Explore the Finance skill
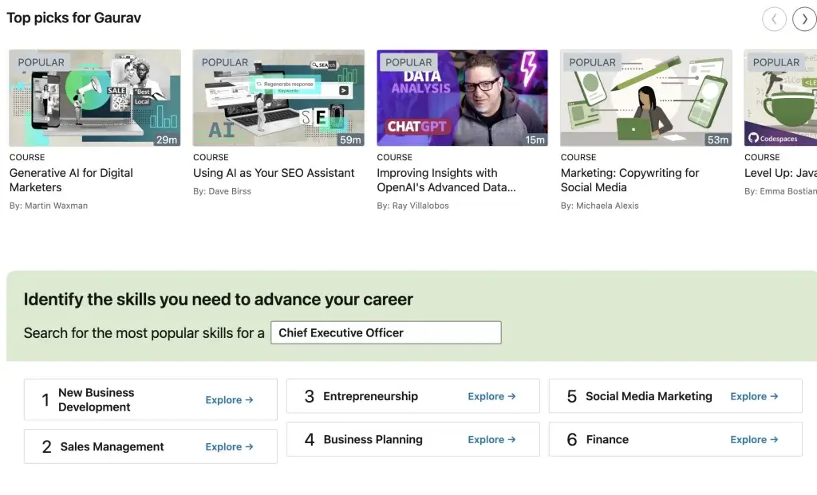Viewport: 817px width, 495px height. (x=754, y=439)
